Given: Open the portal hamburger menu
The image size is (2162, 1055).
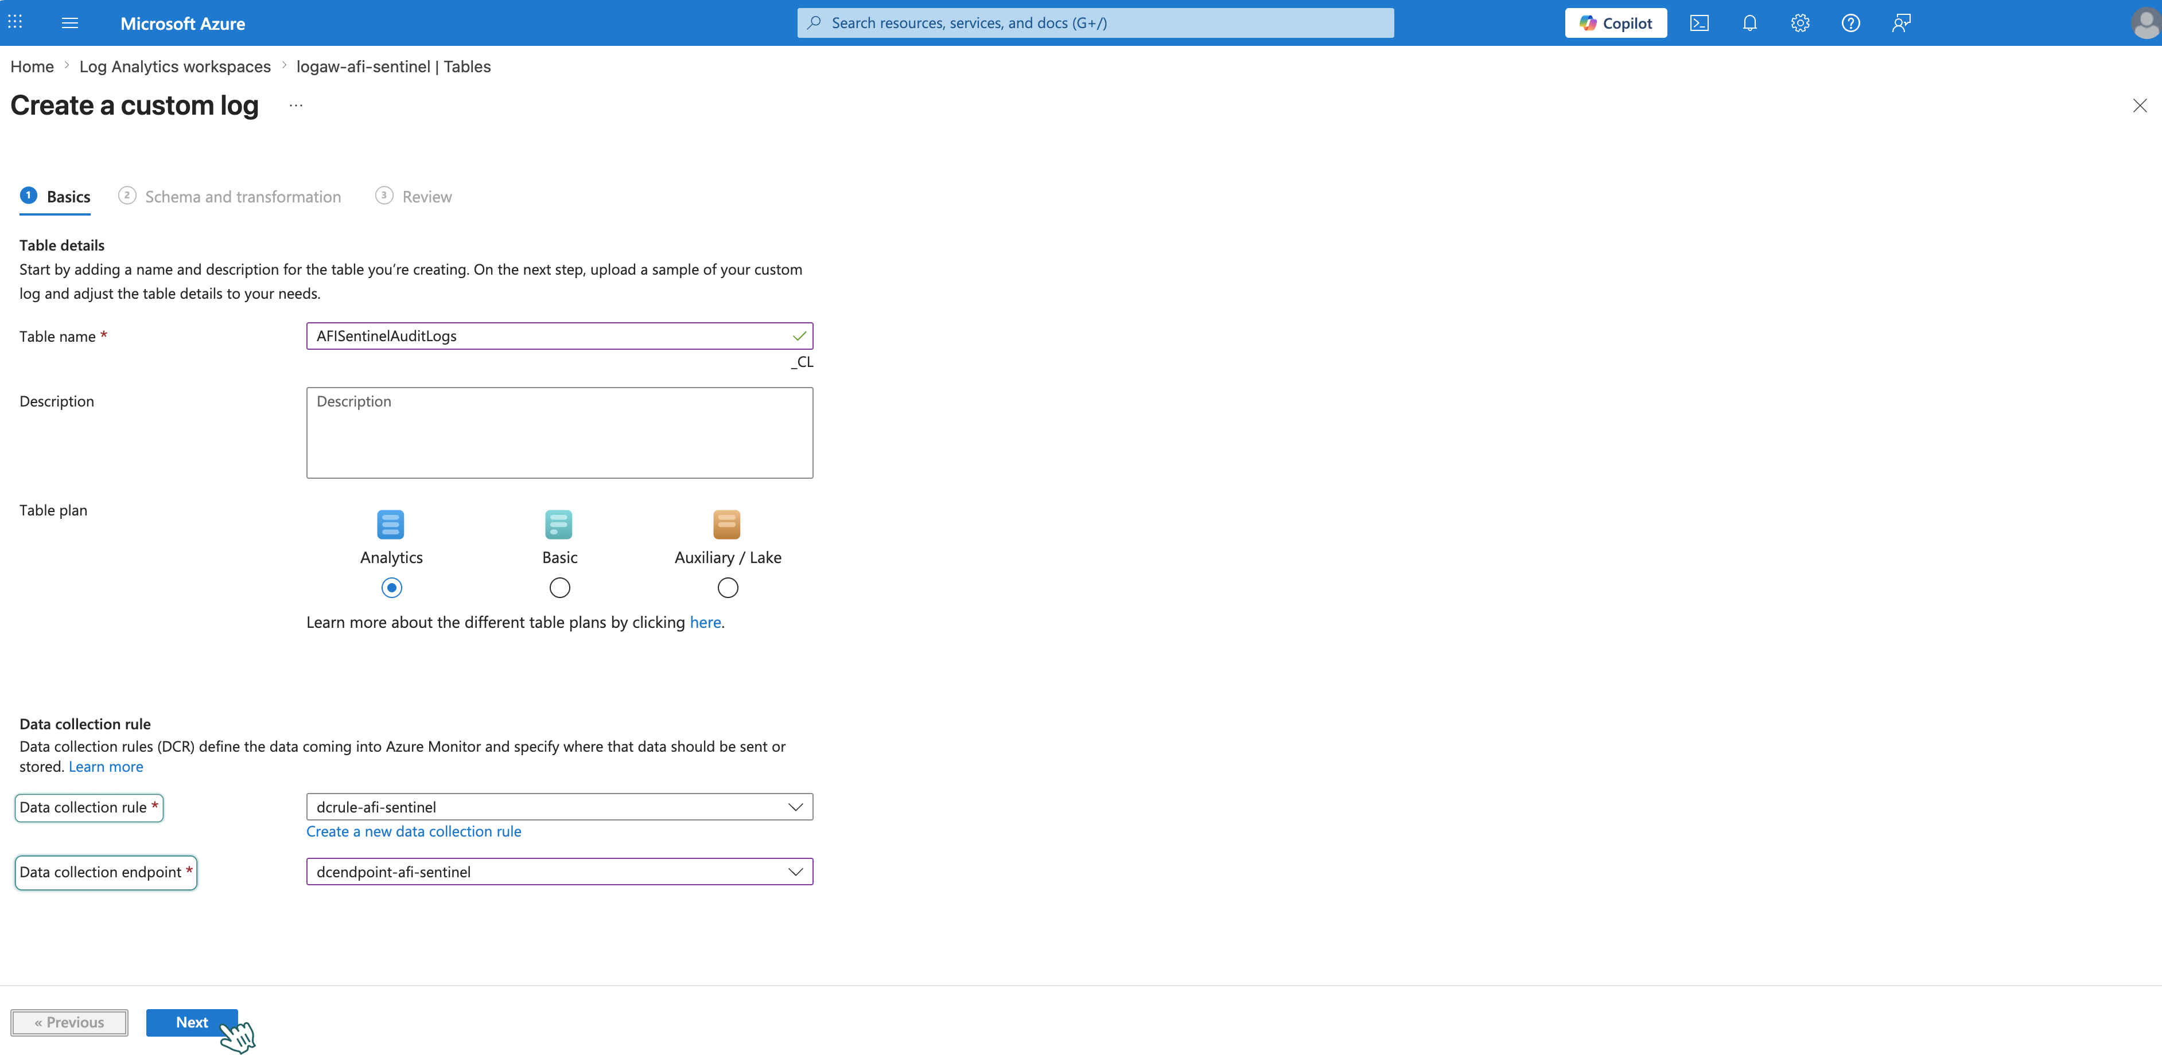Looking at the screenshot, I should [69, 22].
